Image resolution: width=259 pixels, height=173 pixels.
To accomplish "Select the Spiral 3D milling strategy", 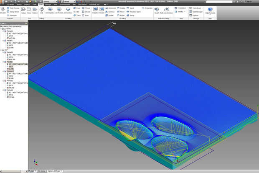I will click(130, 8).
